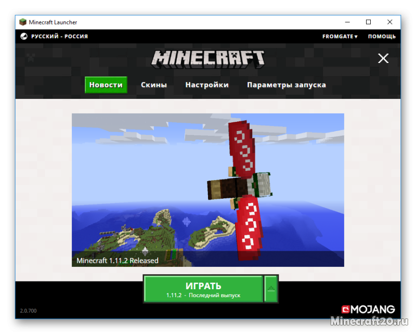Open the РУССКИЙ - РОССИЯ language selector
Image resolution: width=416 pixels, height=334 pixels.
point(59,36)
